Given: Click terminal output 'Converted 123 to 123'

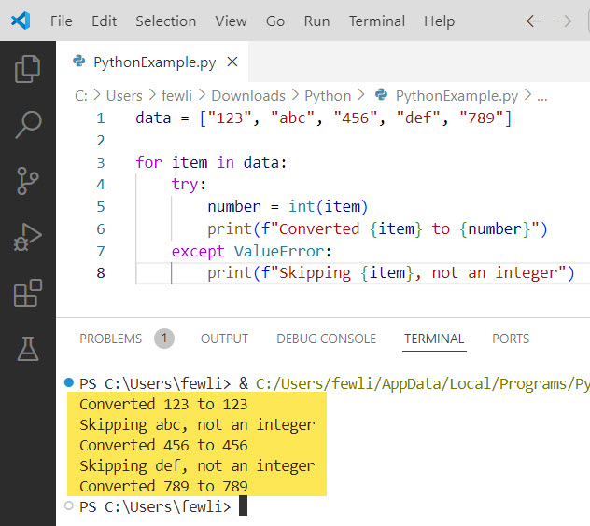Looking at the screenshot, I should pyautogui.click(x=163, y=404).
